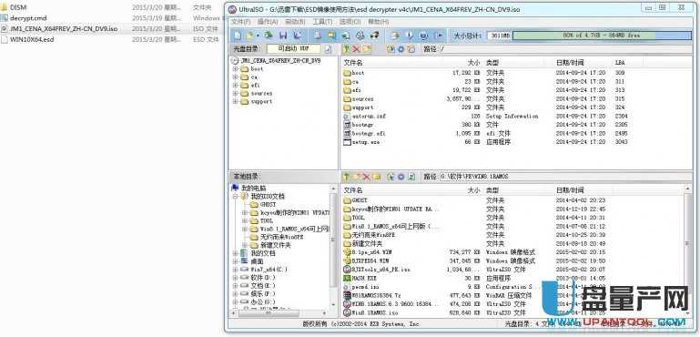This screenshot has height=337, width=700.
Task: Click the Up arrow icon in lower pane toolbar
Action: click(347, 177)
